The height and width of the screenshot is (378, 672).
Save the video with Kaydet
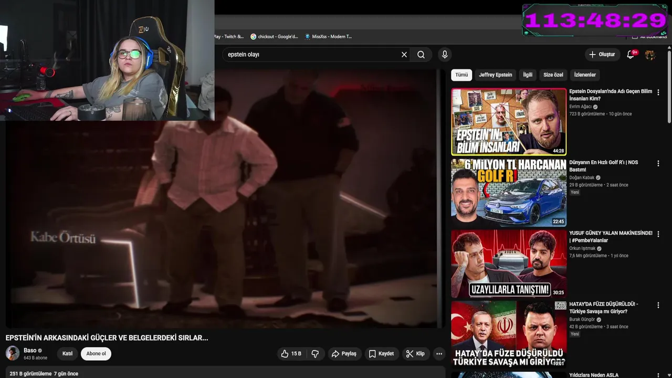click(x=381, y=354)
